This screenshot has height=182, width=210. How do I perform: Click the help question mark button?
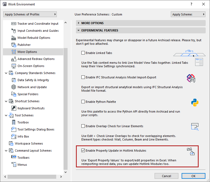pos(191,4)
